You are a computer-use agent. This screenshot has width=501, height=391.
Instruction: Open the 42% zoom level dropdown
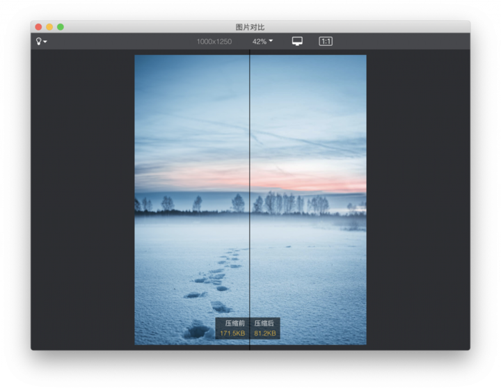coord(262,41)
